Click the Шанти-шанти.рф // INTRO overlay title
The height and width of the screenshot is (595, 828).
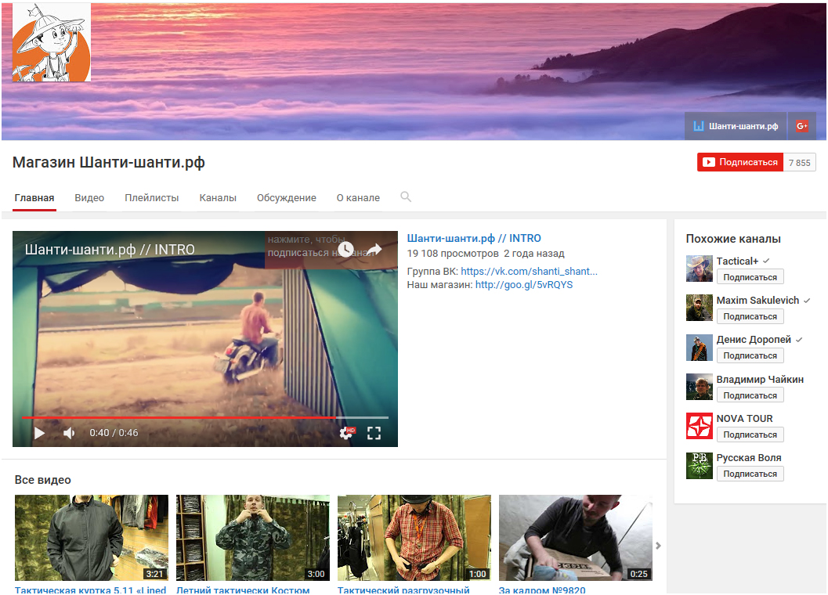[110, 250]
